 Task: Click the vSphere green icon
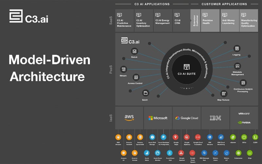(233, 137)
